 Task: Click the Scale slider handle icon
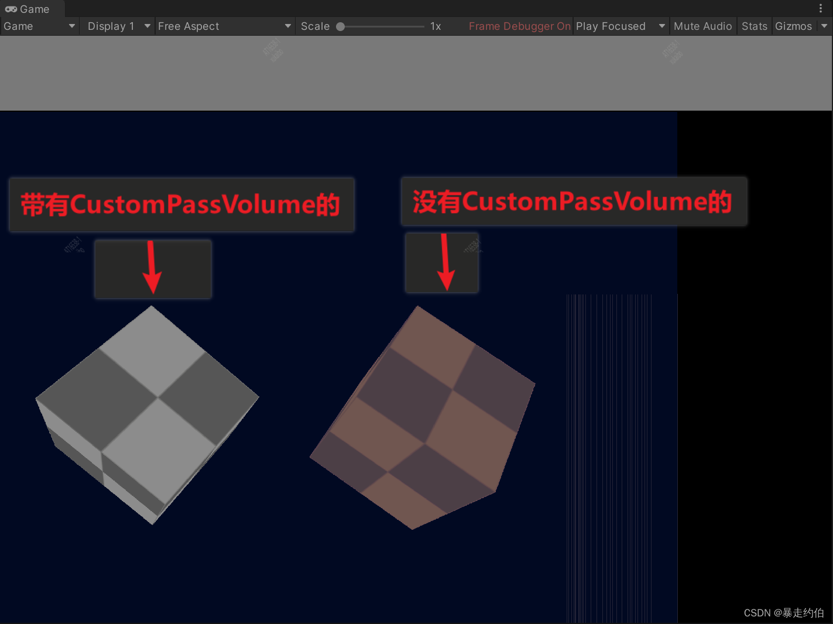coord(340,26)
